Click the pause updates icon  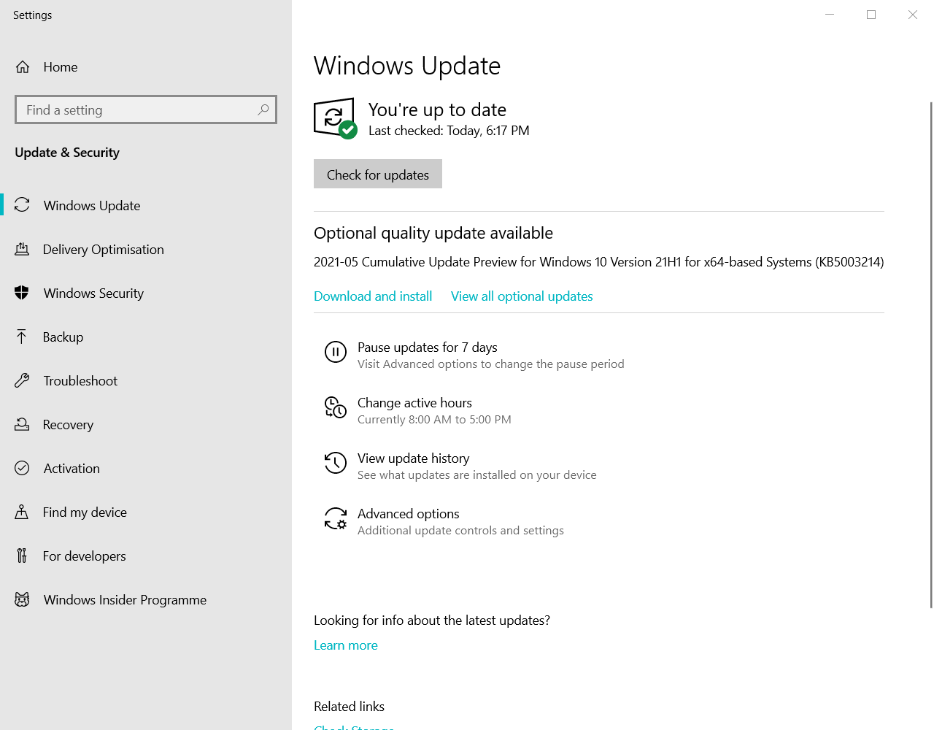(x=336, y=353)
